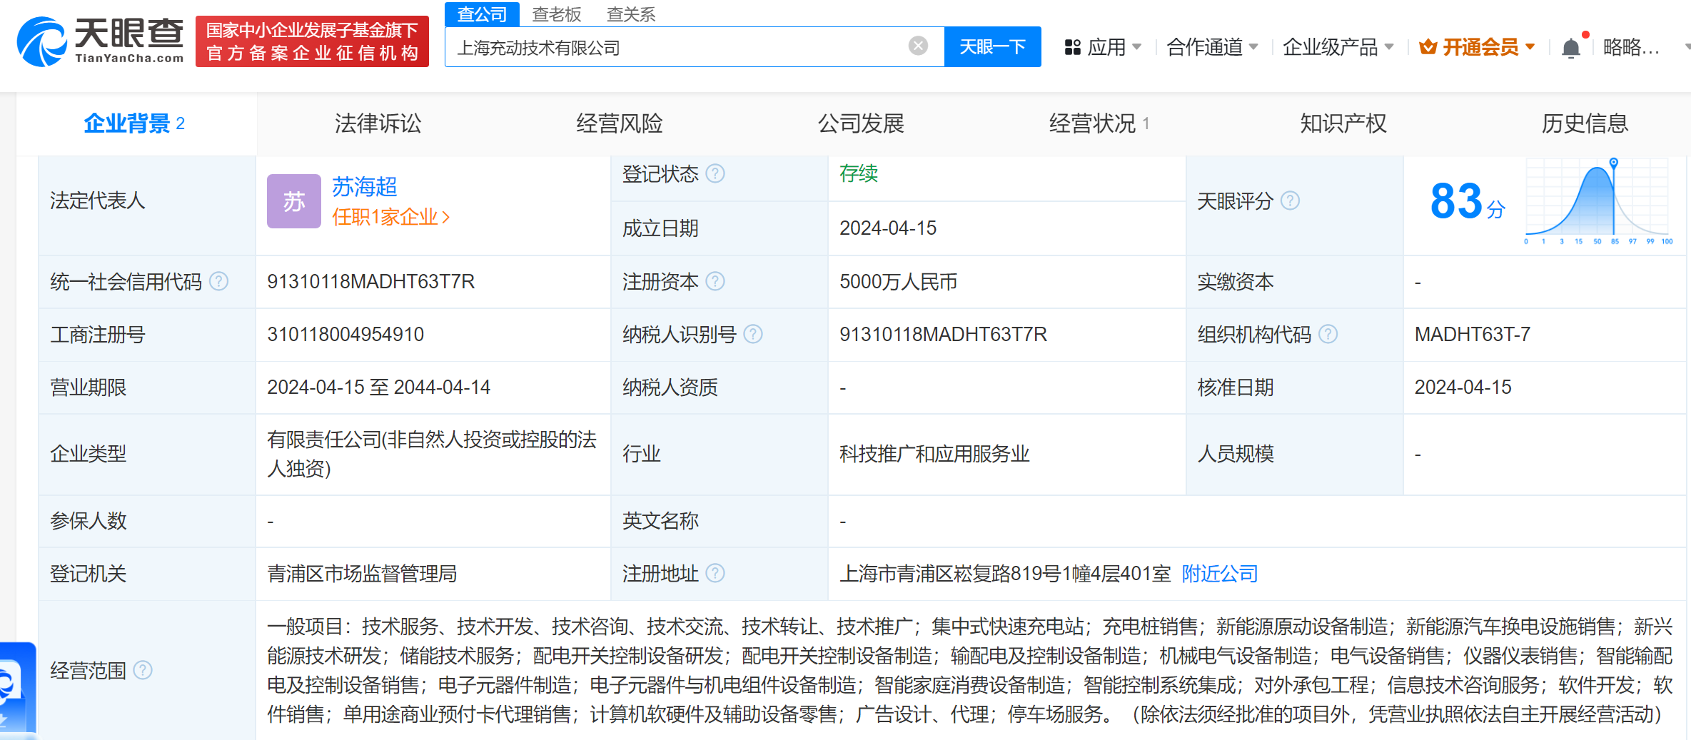Image resolution: width=1691 pixels, height=740 pixels.
Task: Expand the 应用 dropdown menu
Action: pyautogui.click(x=1103, y=48)
